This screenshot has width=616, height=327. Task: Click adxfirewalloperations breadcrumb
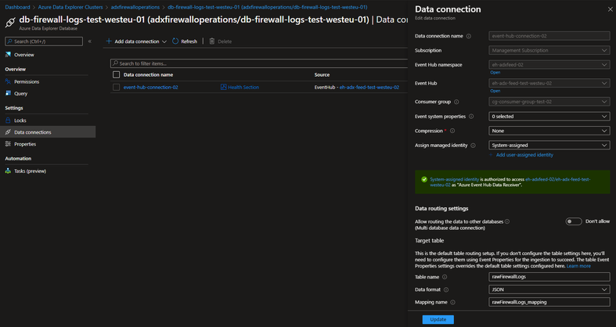tap(135, 7)
